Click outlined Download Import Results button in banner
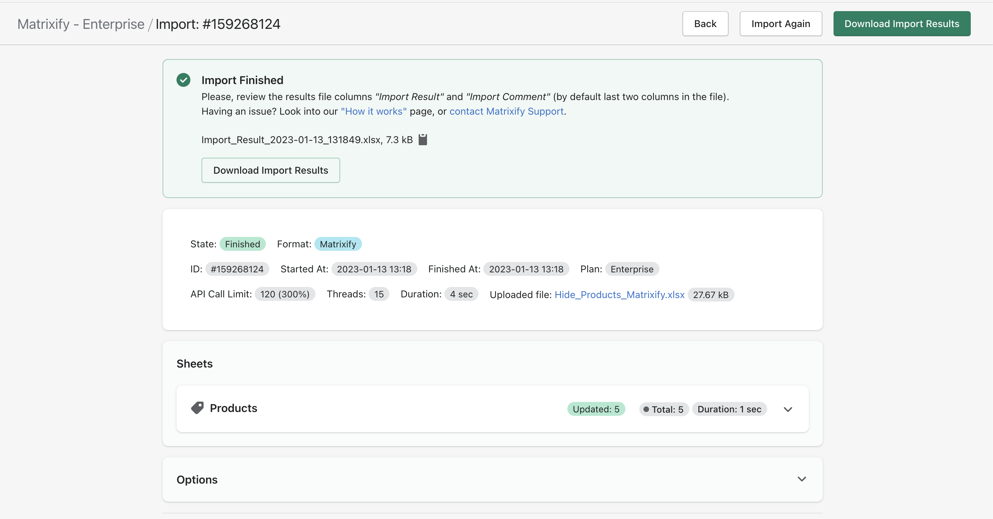The height and width of the screenshot is (519, 993). pyautogui.click(x=271, y=170)
